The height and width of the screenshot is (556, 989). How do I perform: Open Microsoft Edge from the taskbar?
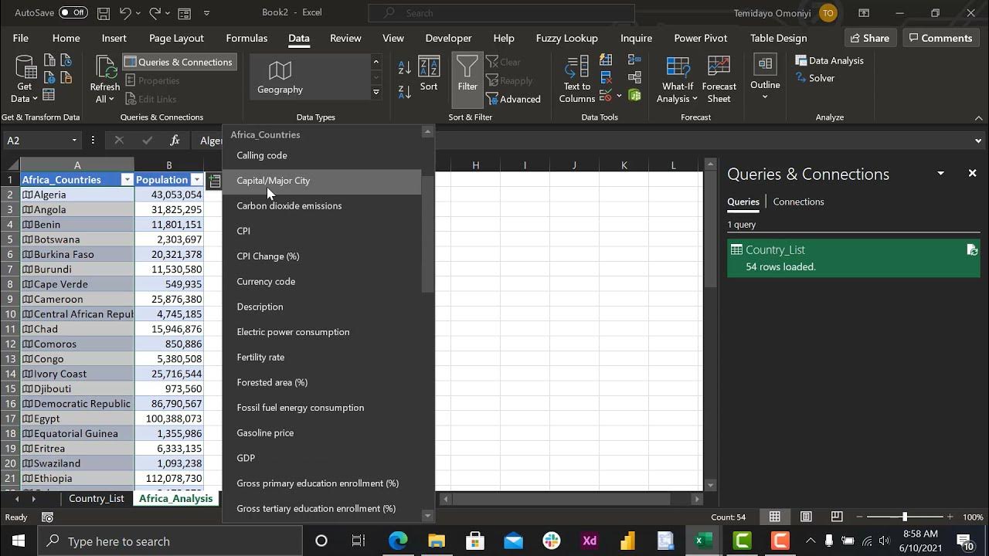(x=398, y=541)
